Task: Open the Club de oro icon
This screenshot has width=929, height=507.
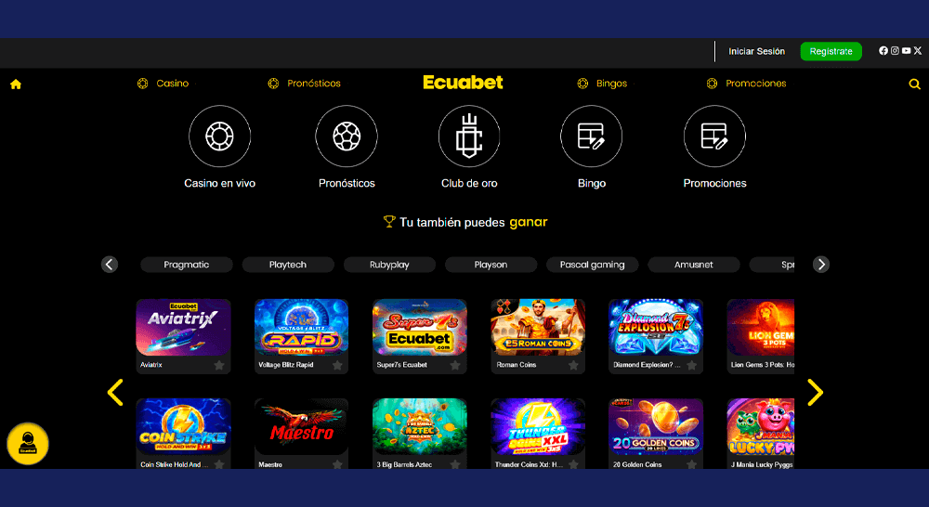Action: tap(469, 136)
